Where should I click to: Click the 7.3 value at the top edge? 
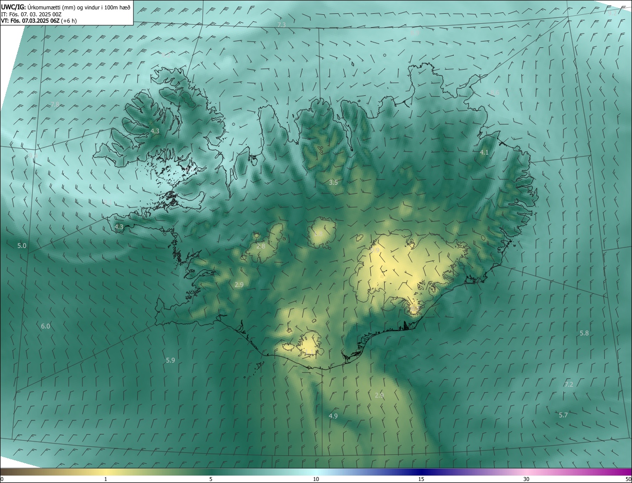(x=281, y=25)
